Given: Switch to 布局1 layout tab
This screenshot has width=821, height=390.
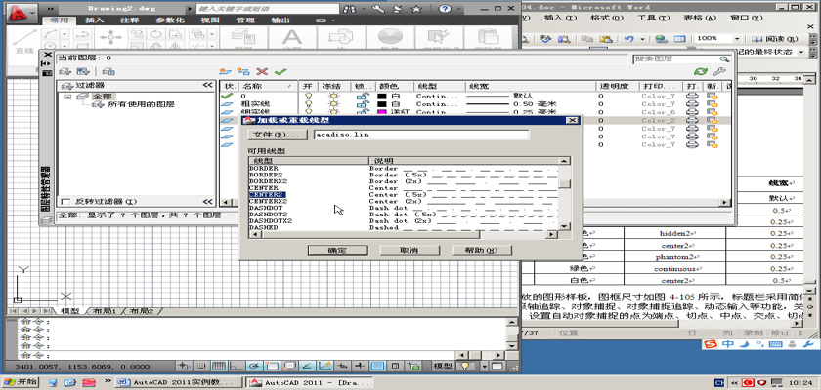Looking at the screenshot, I should [105, 311].
